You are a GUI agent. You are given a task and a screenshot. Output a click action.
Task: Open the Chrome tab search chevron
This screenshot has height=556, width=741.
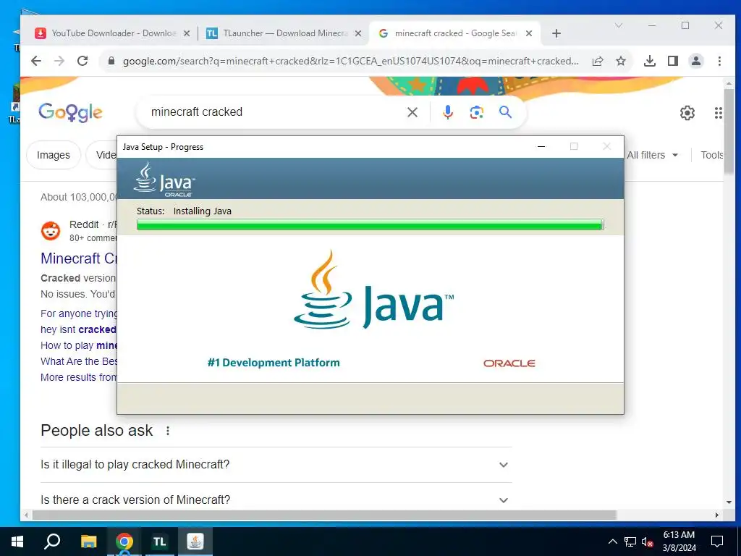618,25
